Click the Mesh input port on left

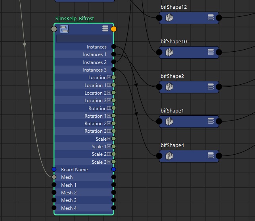54,177
